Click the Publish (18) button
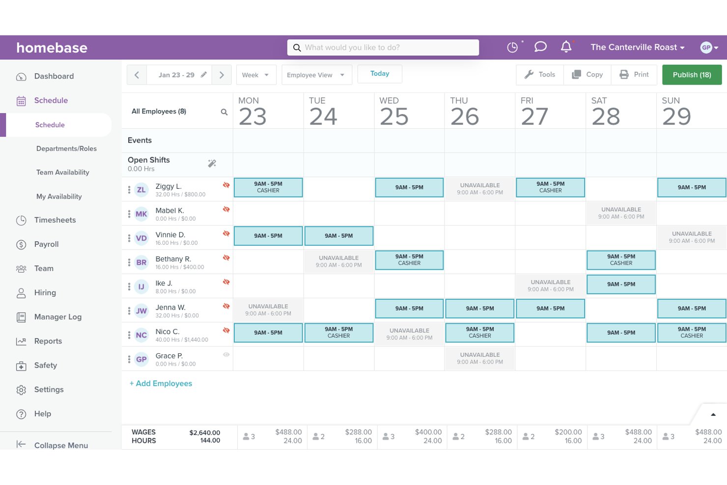This screenshot has height=485, width=727. coord(692,75)
